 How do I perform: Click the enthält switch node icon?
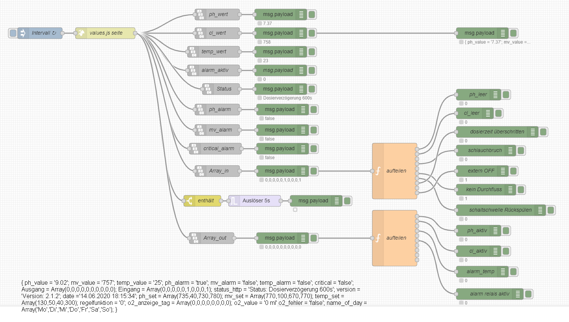point(189,201)
